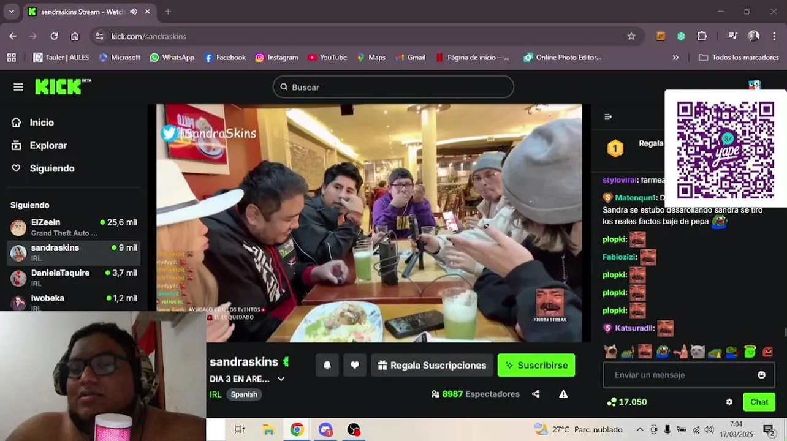Bookmark page with star icon
This screenshot has height=441, width=787.
pyautogui.click(x=631, y=36)
